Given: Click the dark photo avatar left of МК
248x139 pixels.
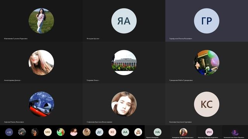Looking at the screenshot, I should click(35, 132).
